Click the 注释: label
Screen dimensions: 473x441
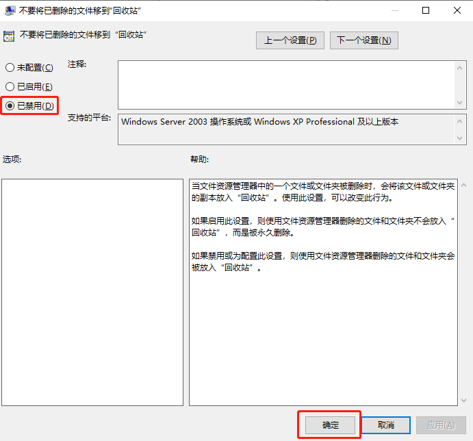click(x=77, y=64)
